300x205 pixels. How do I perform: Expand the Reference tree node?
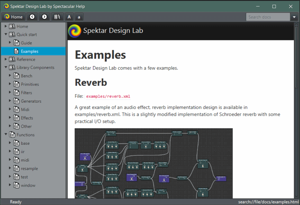pyautogui.click(x=6, y=59)
